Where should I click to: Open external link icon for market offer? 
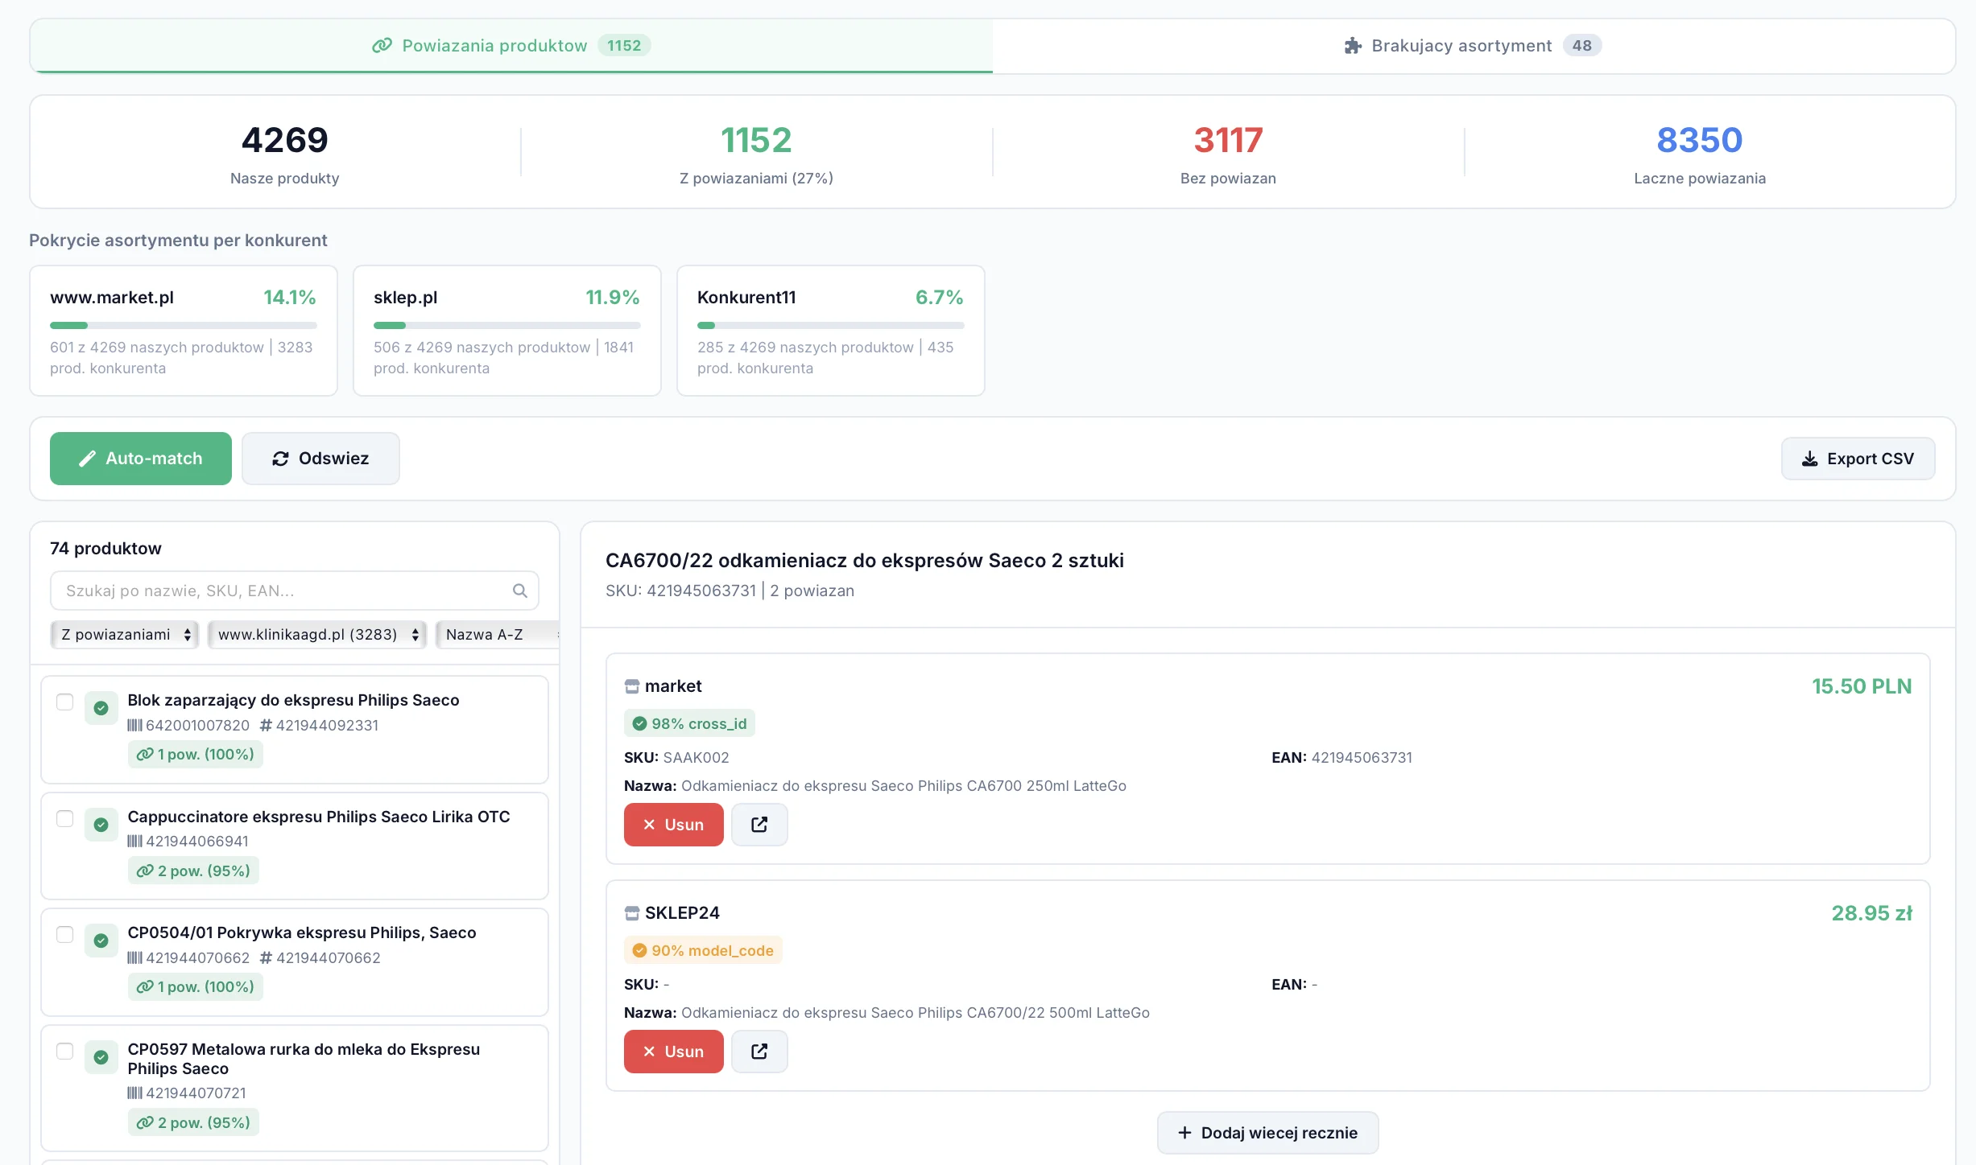[x=759, y=825]
